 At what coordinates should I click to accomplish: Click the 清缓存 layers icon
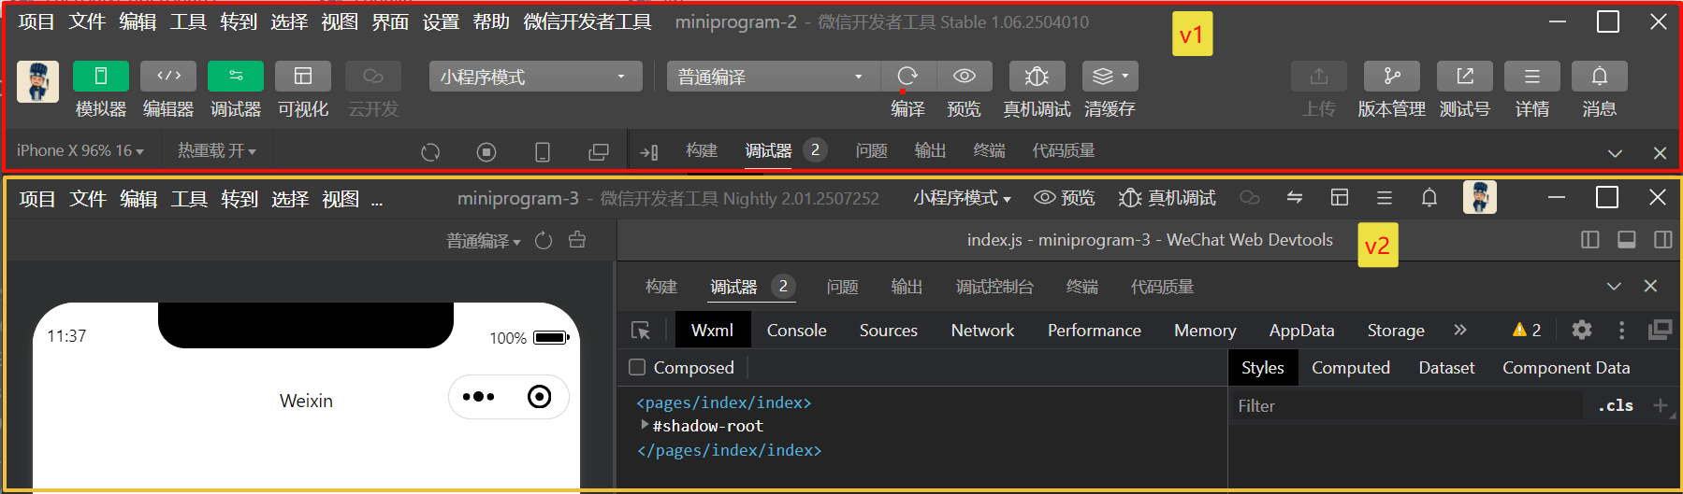coord(1109,77)
